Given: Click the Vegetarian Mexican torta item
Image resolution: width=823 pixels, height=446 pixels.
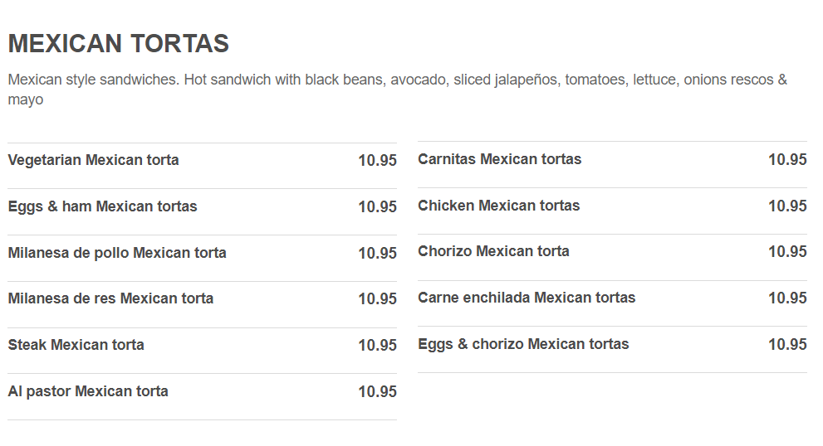Looking at the screenshot, I should click(93, 160).
